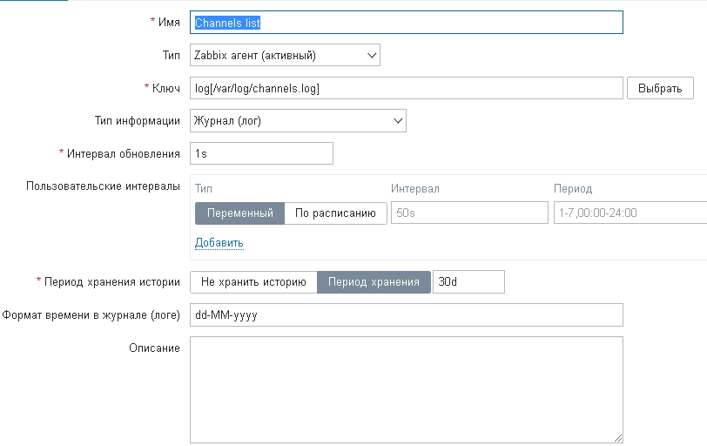Click the history storage field showing 30d
The image size is (707, 446).
point(468,282)
